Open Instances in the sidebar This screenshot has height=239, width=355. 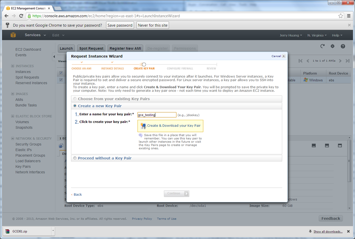point(23,72)
